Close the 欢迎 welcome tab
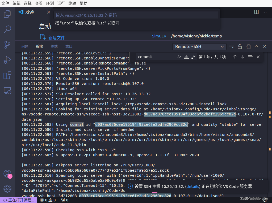Viewport: 272px width, 203px height. pos(49,12)
